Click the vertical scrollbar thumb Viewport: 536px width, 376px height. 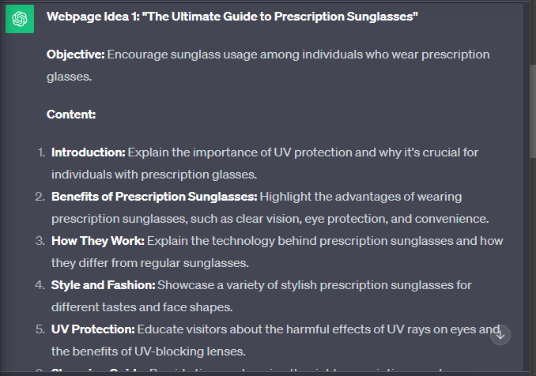pyautogui.click(x=533, y=111)
